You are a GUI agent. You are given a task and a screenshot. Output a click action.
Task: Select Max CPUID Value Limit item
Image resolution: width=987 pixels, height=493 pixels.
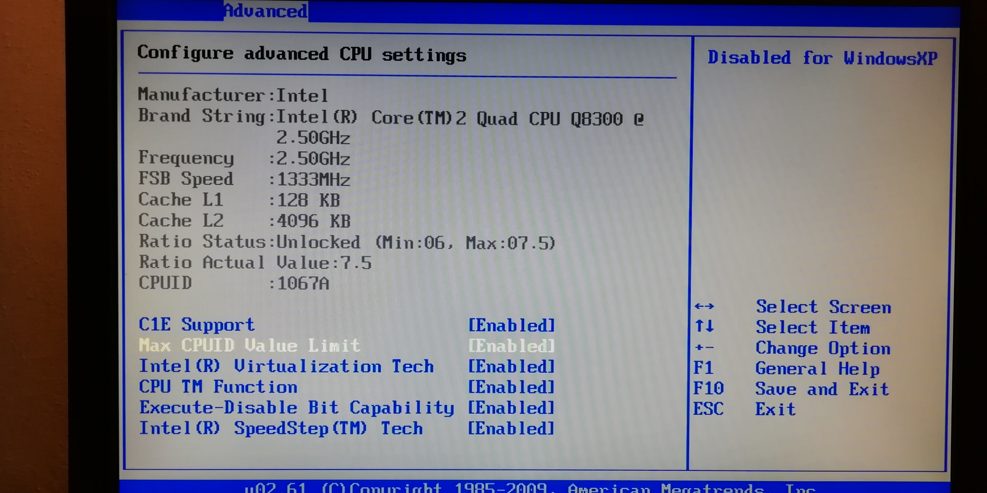point(249,345)
